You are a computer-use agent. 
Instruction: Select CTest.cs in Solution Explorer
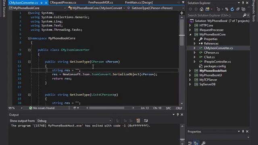pyautogui.click(x=209, y=57)
